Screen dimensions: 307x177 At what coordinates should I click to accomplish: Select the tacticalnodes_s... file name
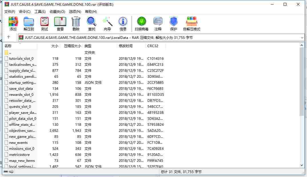[x=23, y=65]
